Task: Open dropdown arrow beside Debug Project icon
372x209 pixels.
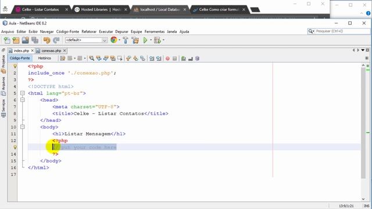Action: [163, 40]
